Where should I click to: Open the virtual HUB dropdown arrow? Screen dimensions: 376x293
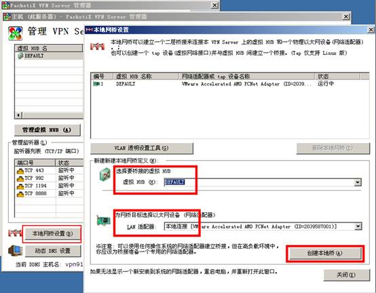[x=358, y=182]
